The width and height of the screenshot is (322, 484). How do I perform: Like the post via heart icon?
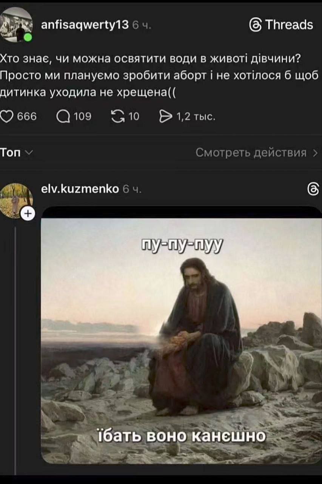[x=7, y=116]
